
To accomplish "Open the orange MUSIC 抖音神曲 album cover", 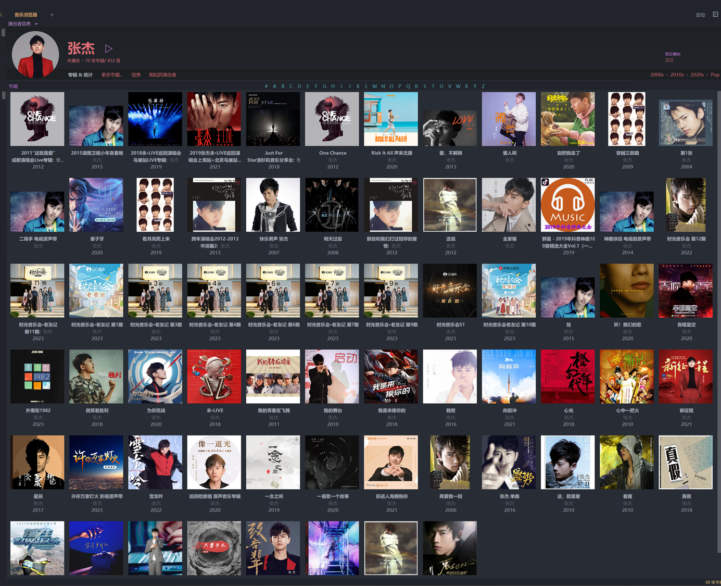I will coord(568,205).
